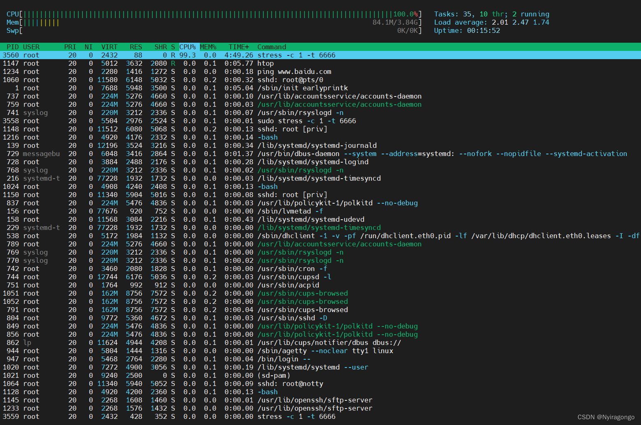Click the Command column header
This screenshot has width=641, height=425.
coord(272,47)
